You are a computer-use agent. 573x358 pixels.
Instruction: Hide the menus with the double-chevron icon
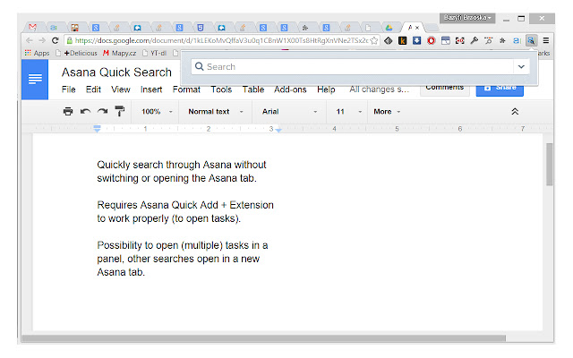[x=515, y=111]
